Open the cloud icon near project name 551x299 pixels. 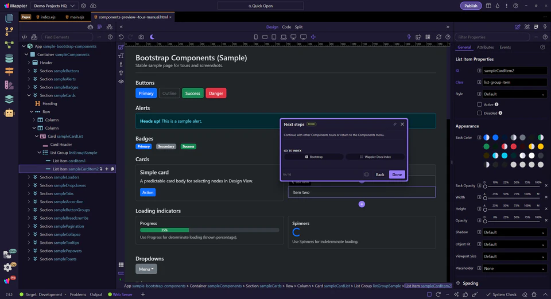pyautogui.click(x=93, y=6)
